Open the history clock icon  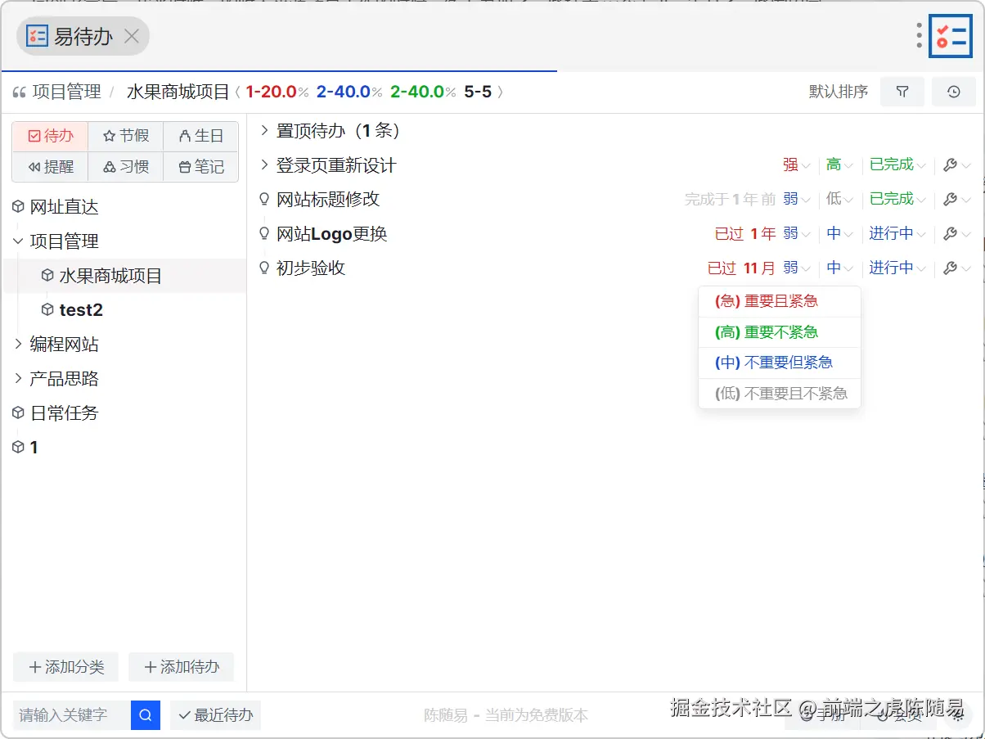tap(954, 92)
